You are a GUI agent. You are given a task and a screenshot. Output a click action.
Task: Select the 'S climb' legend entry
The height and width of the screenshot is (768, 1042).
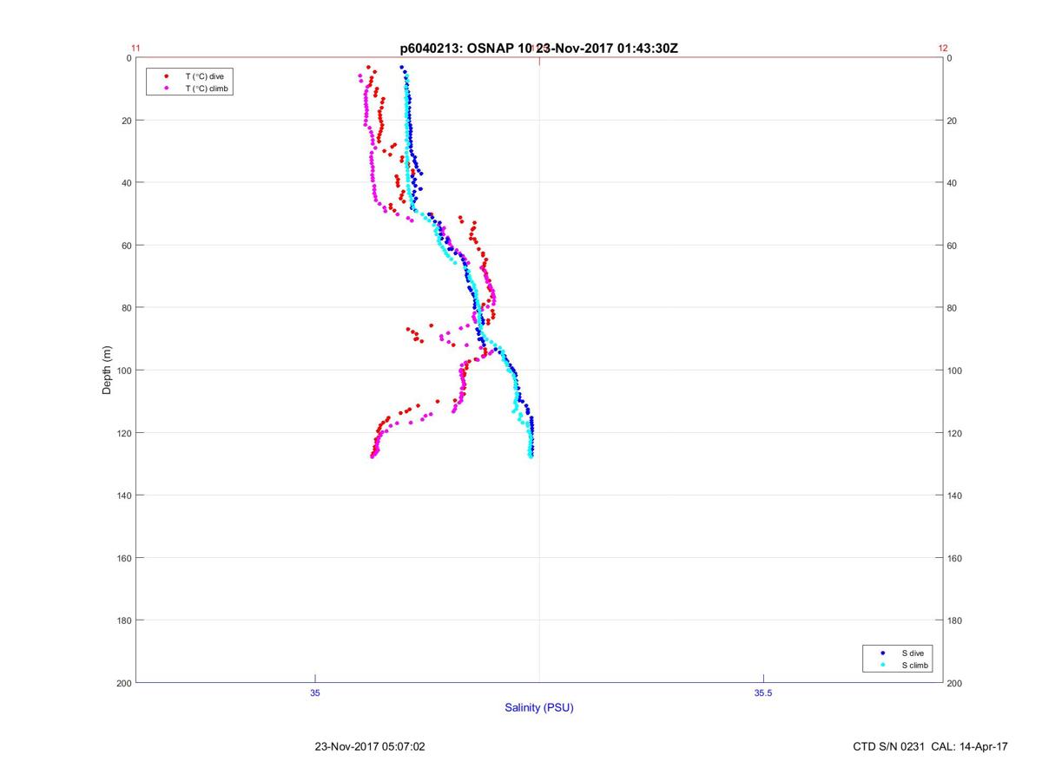point(915,665)
